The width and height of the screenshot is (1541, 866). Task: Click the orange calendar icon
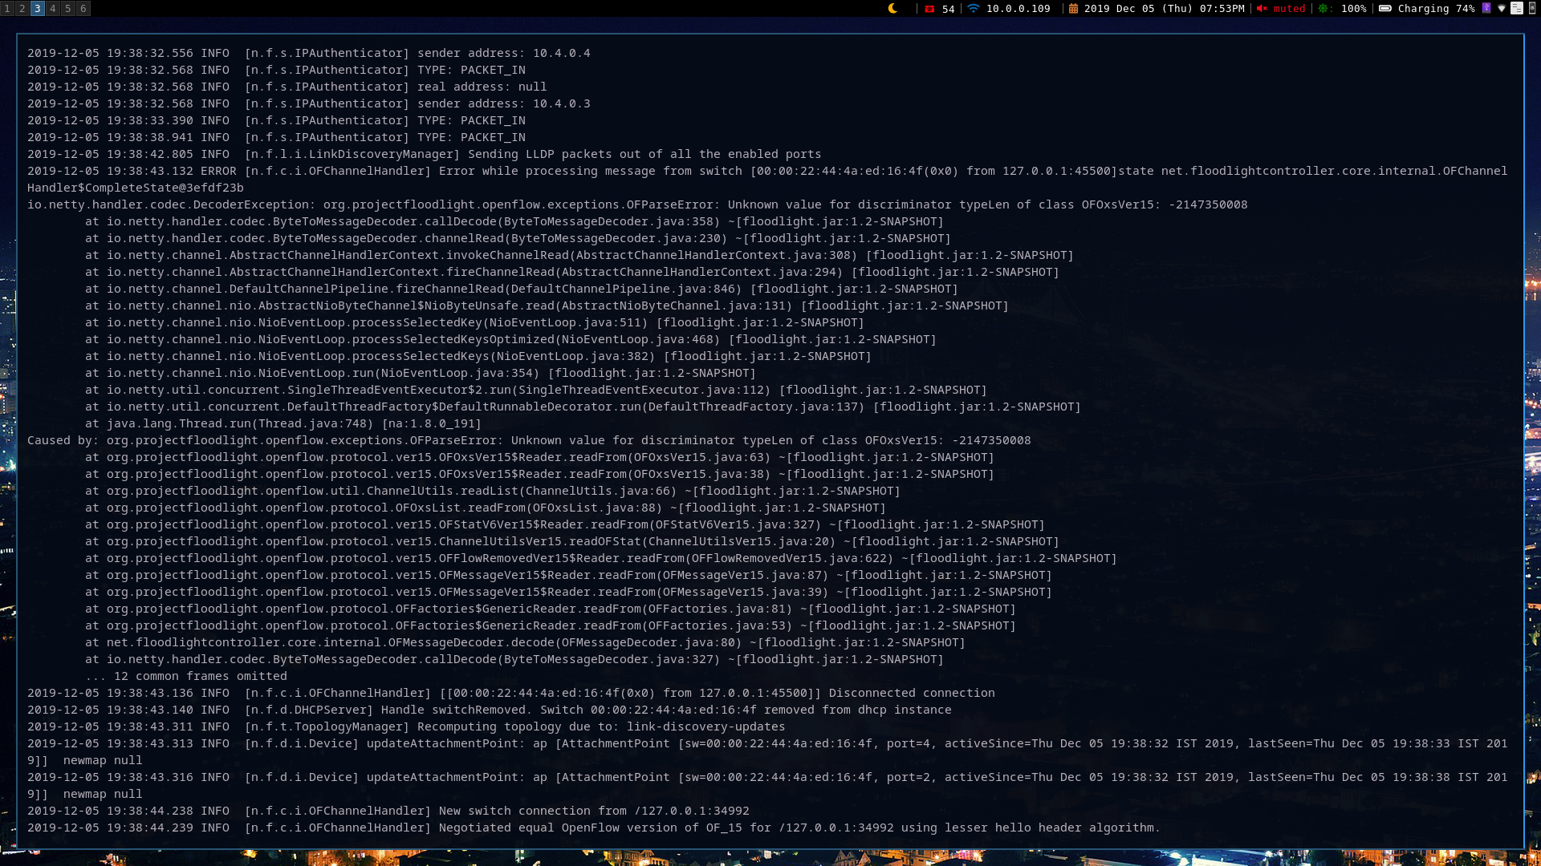click(1073, 9)
